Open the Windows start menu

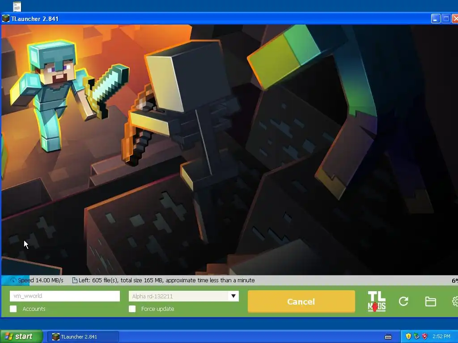(x=21, y=337)
